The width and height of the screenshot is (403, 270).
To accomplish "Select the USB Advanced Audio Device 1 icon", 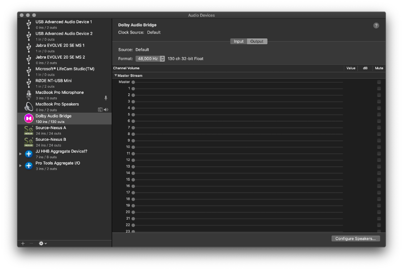I will 29,25.
